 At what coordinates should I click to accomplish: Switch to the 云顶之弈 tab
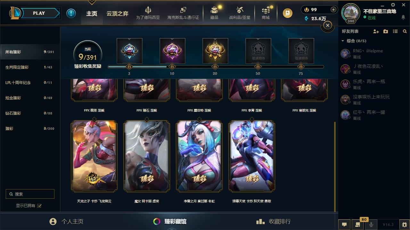tap(117, 14)
